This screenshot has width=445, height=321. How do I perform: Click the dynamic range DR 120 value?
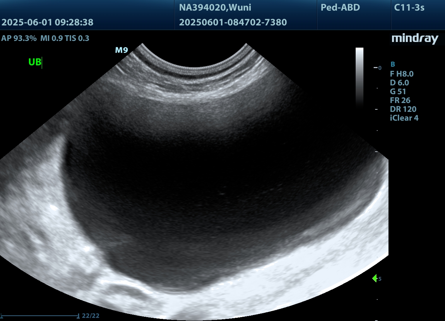[403, 109]
